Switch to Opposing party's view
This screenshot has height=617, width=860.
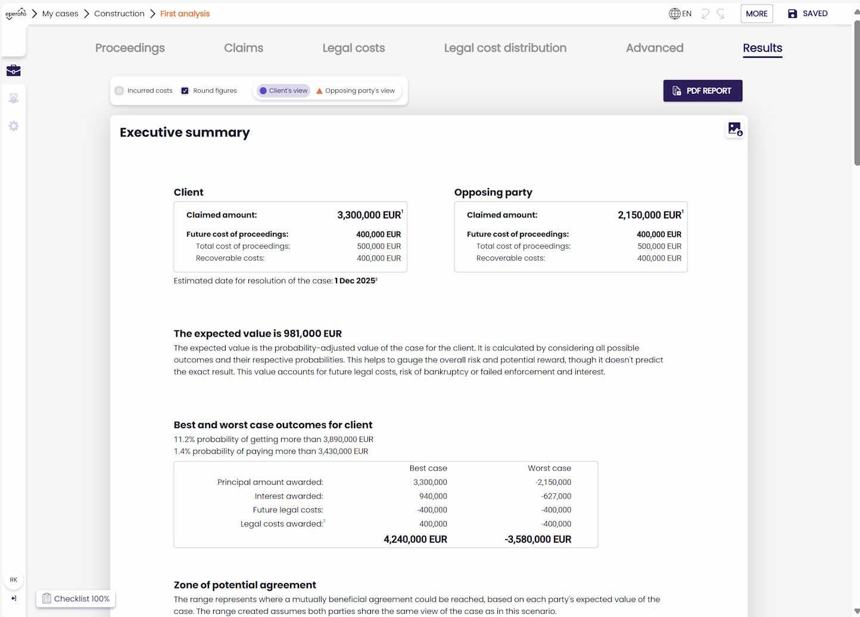(356, 91)
